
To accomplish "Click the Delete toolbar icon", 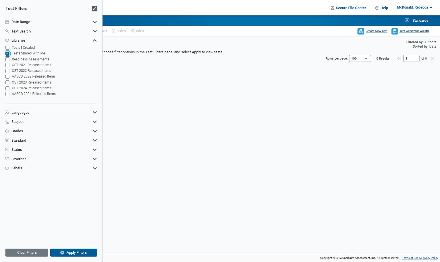I will click(133, 31).
